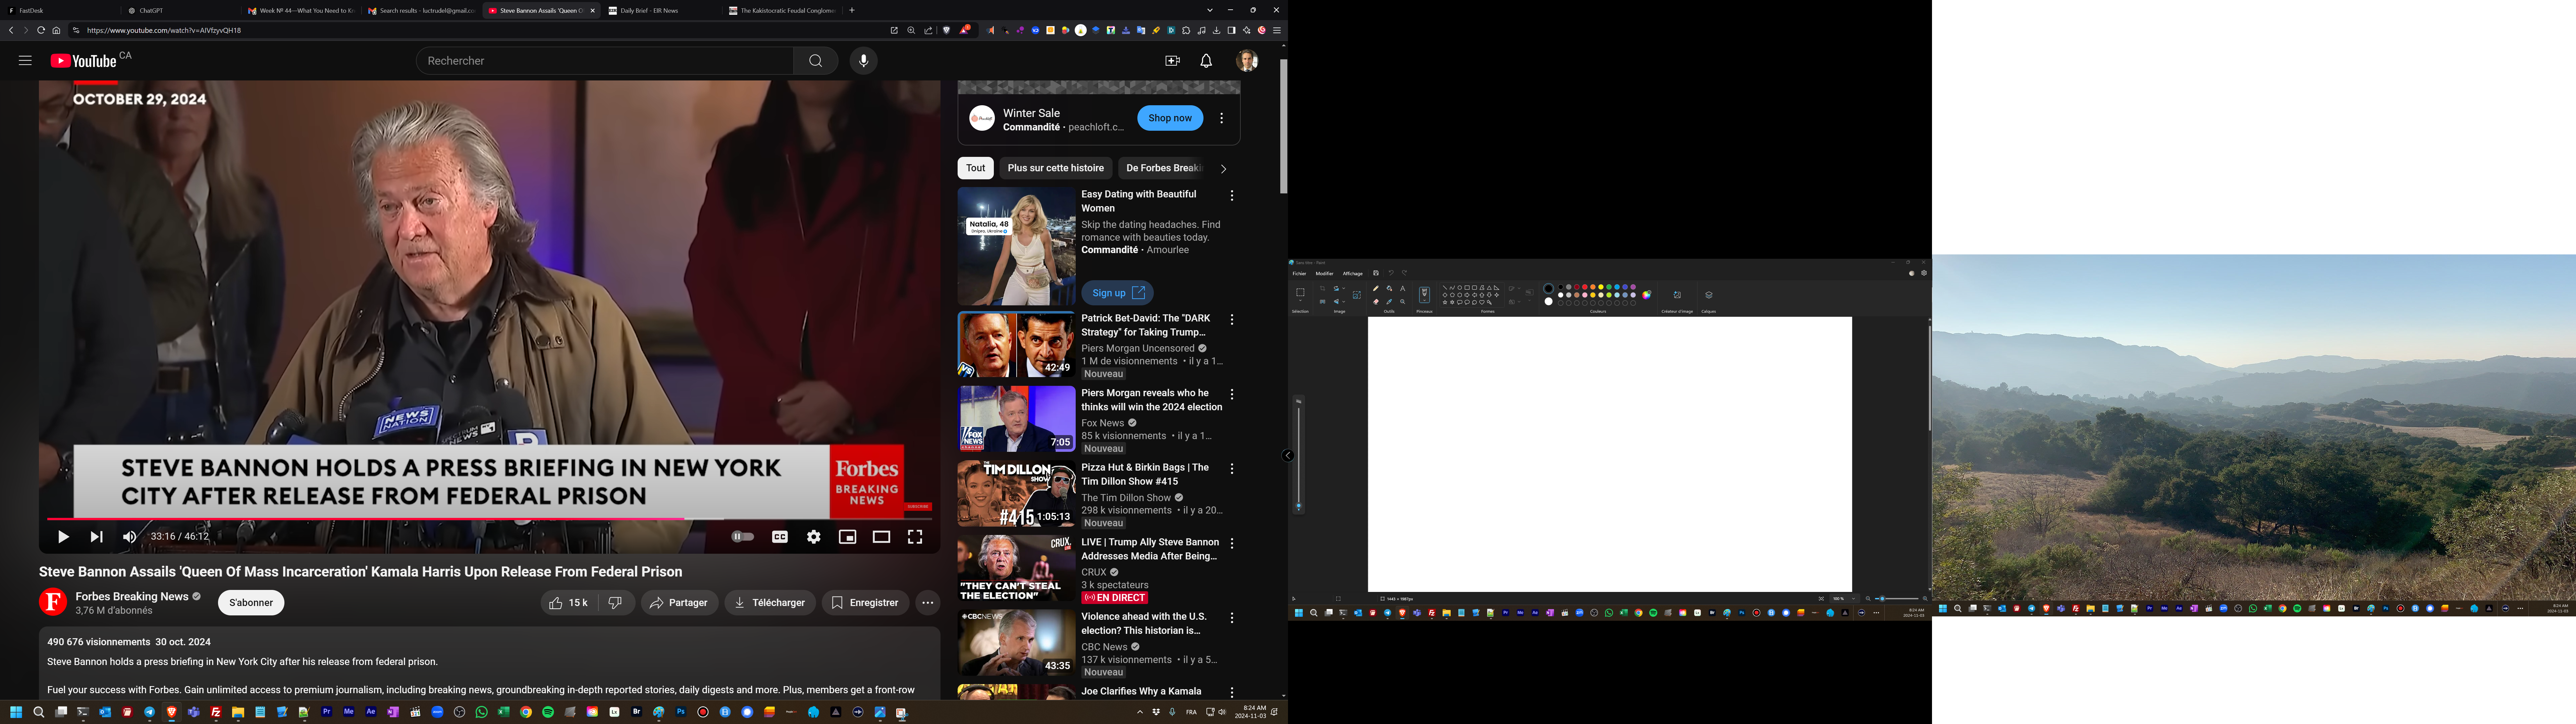Viewport: 2576px width, 724px height.
Task: Open the browser tab search chevron
Action: pyautogui.click(x=1210, y=10)
